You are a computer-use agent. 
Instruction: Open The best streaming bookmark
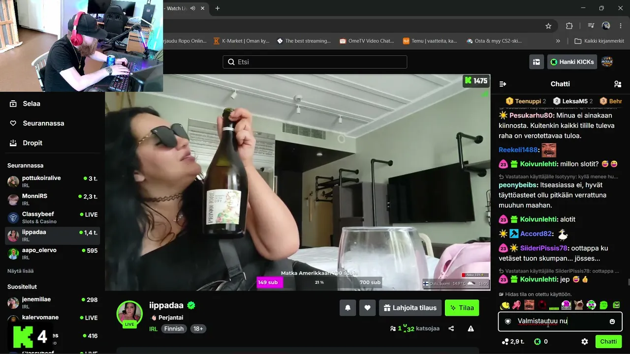[x=304, y=41]
